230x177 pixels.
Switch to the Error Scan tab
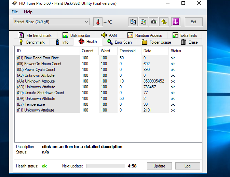click(x=119, y=42)
